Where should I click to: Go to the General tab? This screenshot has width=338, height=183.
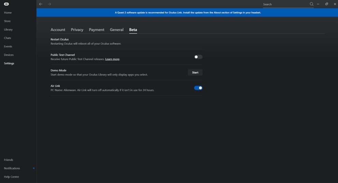[x=117, y=30]
